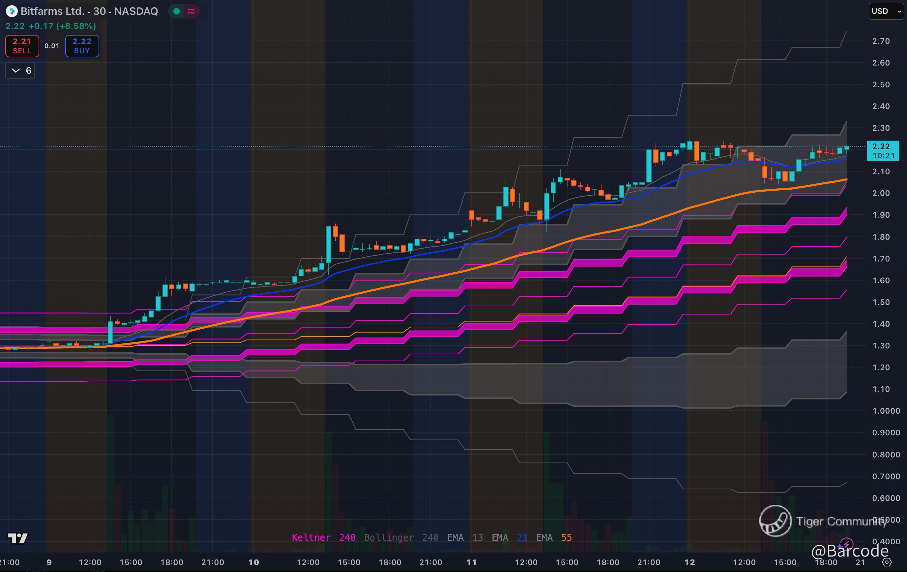Click the Tiger Community logo watermark
The height and width of the screenshot is (572, 907).
[775, 521]
